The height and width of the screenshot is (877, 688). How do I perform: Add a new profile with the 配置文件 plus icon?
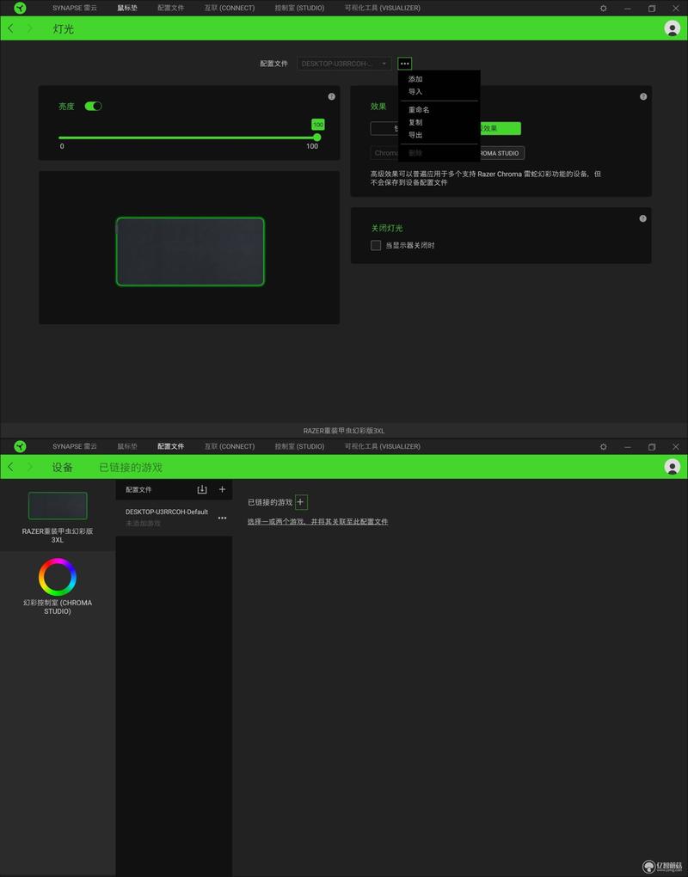222,489
